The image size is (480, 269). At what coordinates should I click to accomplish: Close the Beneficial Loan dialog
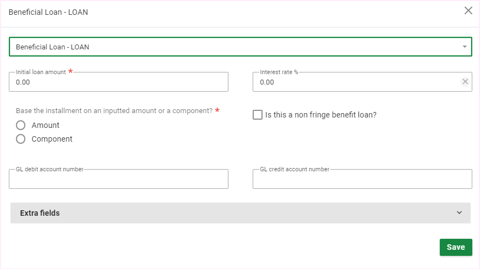pos(468,10)
